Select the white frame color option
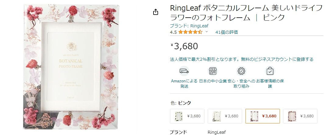325x135 pixels. click(x=225, y=116)
